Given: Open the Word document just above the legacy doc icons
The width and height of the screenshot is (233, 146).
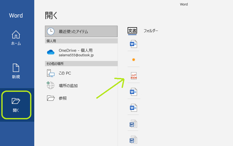Looking at the screenshot, I should (134, 108).
